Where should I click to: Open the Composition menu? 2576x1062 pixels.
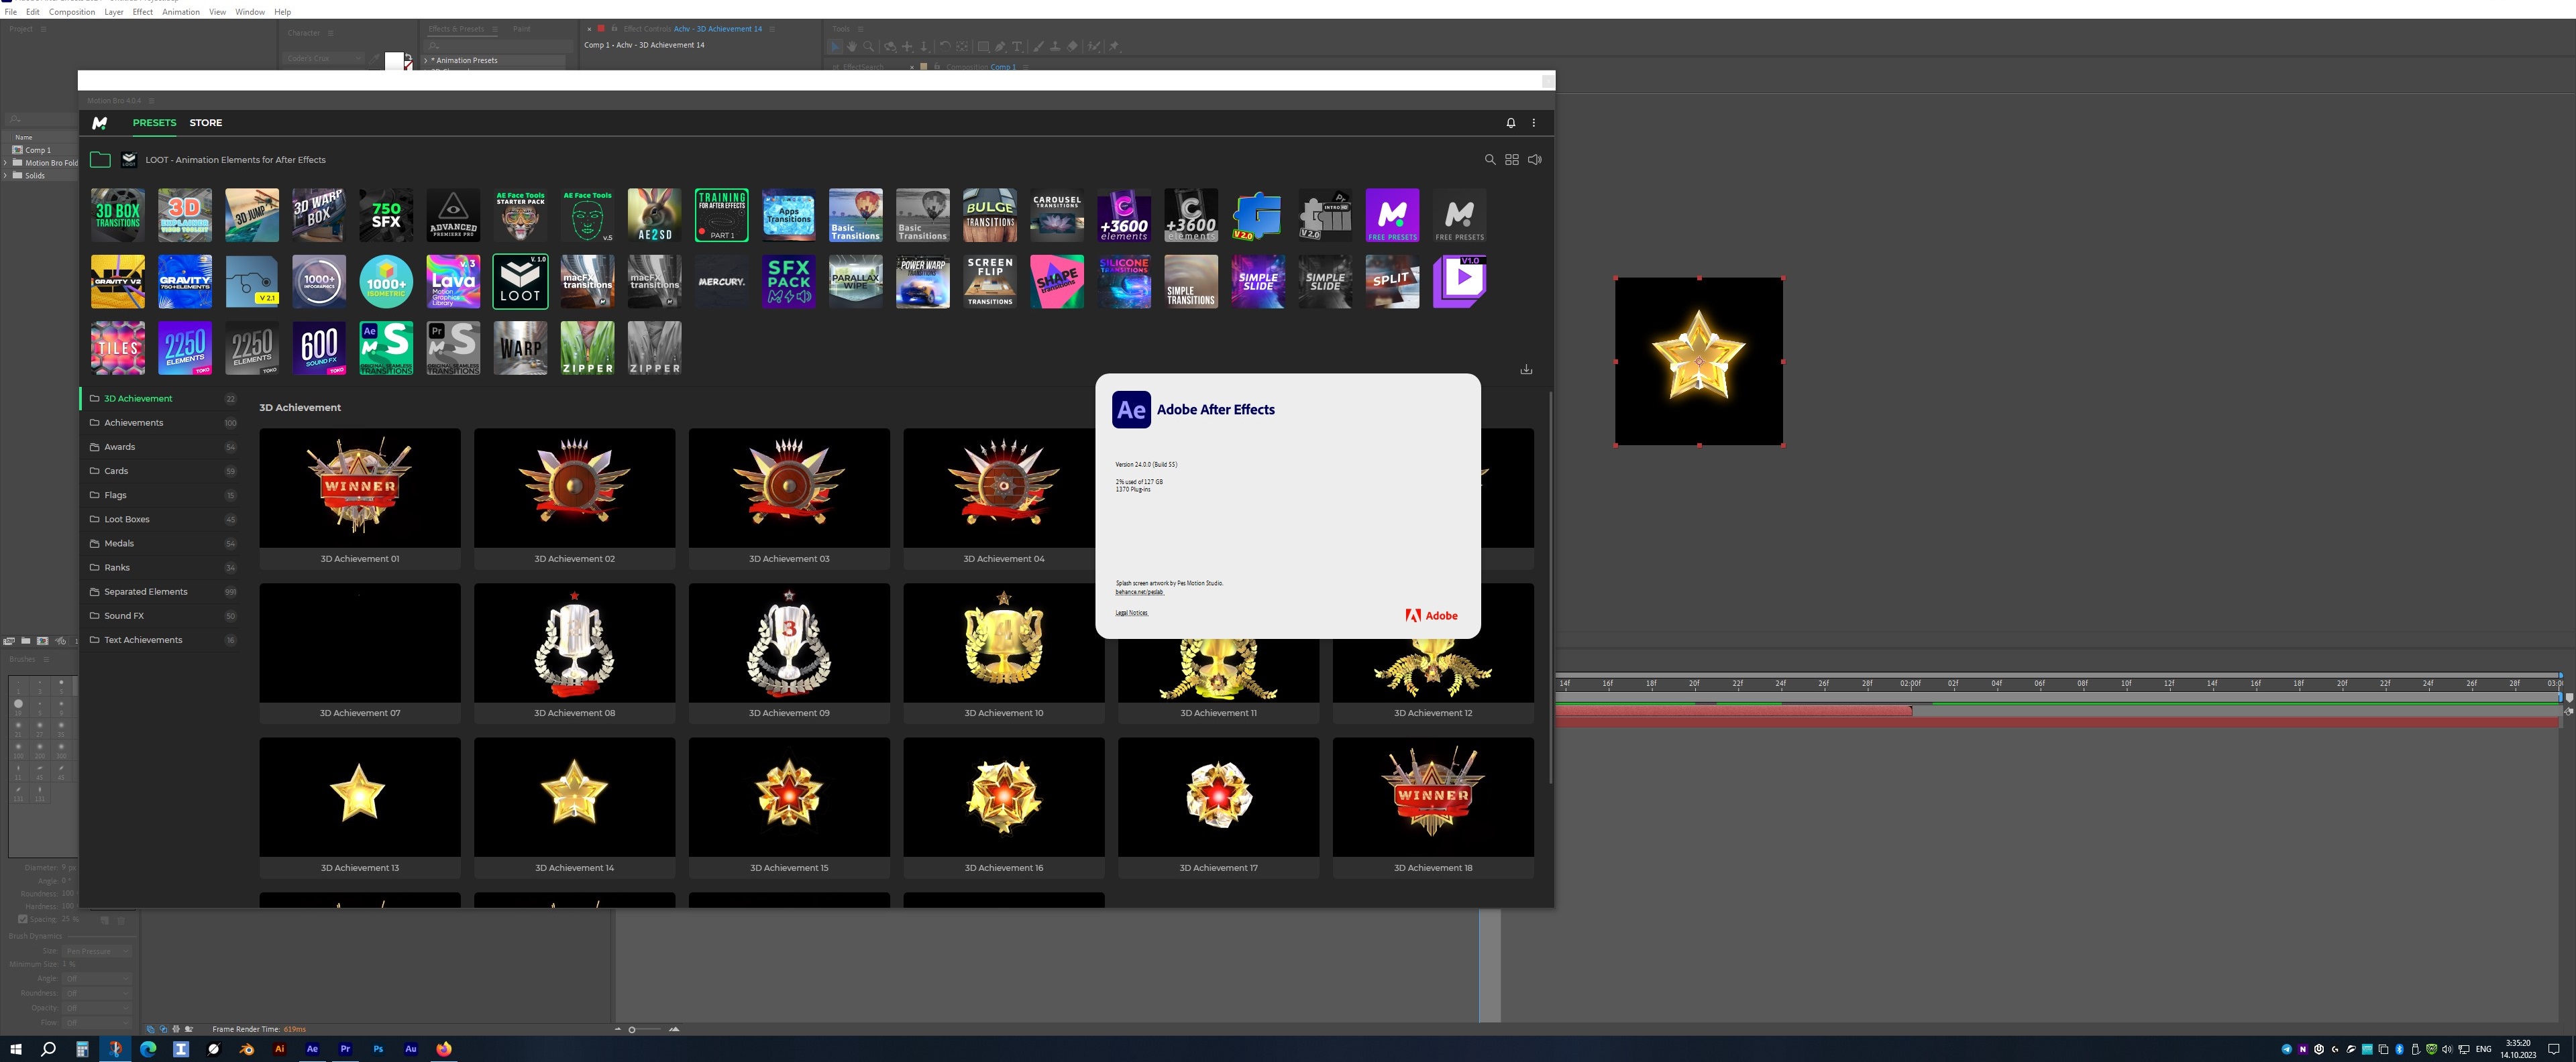[x=72, y=12]
